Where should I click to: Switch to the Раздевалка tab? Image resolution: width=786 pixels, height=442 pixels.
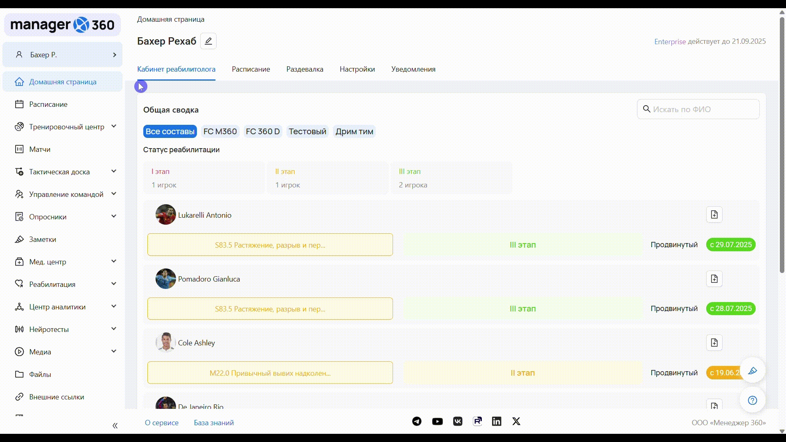coord(305,69)
